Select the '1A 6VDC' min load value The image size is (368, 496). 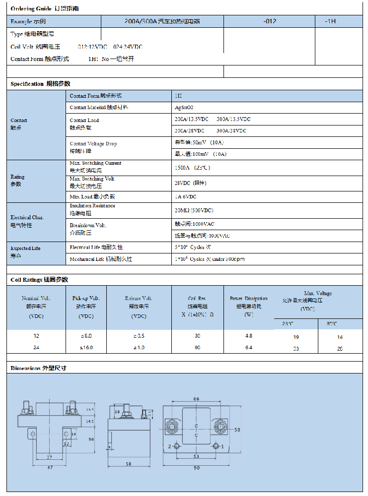[x=186, y=197]
